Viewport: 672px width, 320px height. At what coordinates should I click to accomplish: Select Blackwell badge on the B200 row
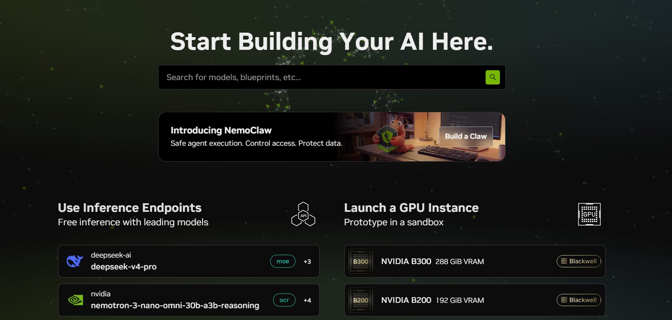click(579, 300)
